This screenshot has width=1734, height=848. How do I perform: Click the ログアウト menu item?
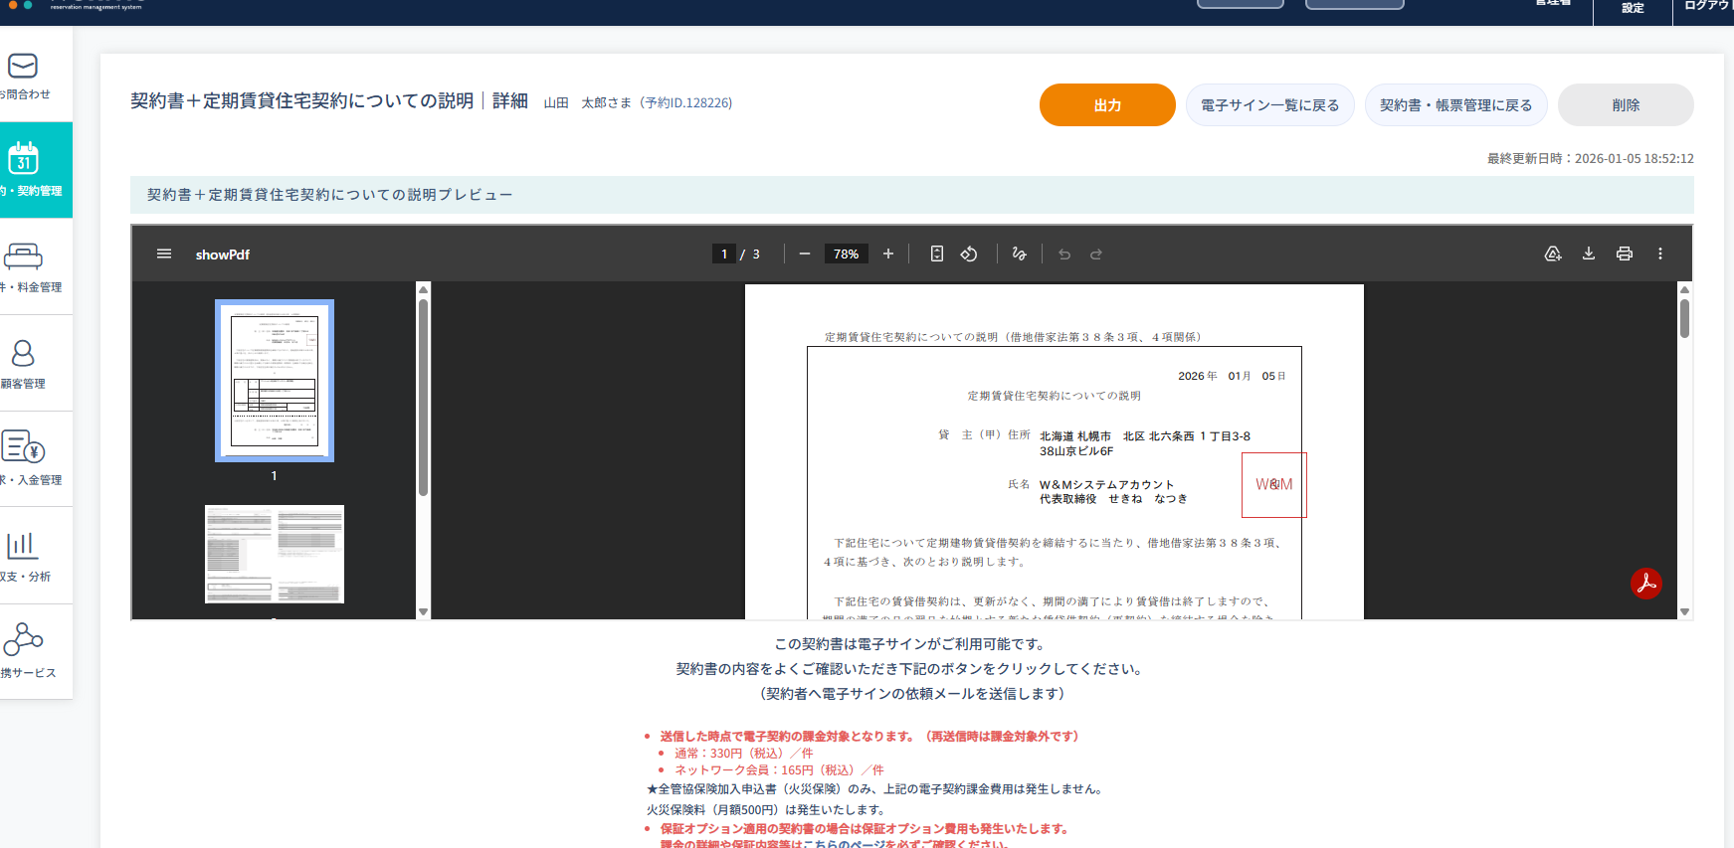[1707, 8]
